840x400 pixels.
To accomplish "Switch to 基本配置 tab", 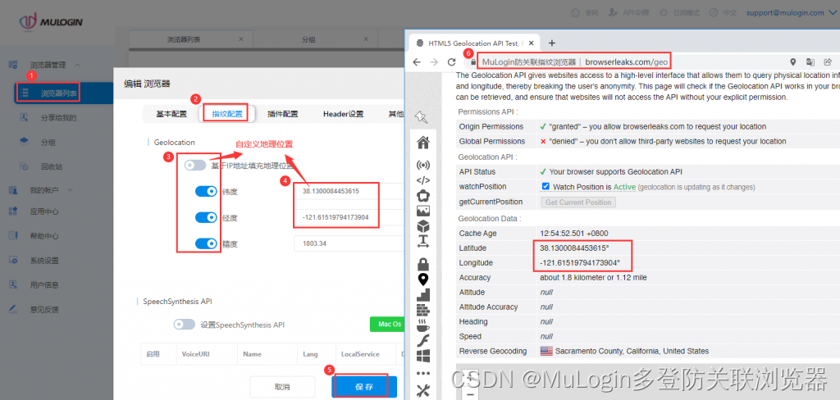I will point(171,113).
